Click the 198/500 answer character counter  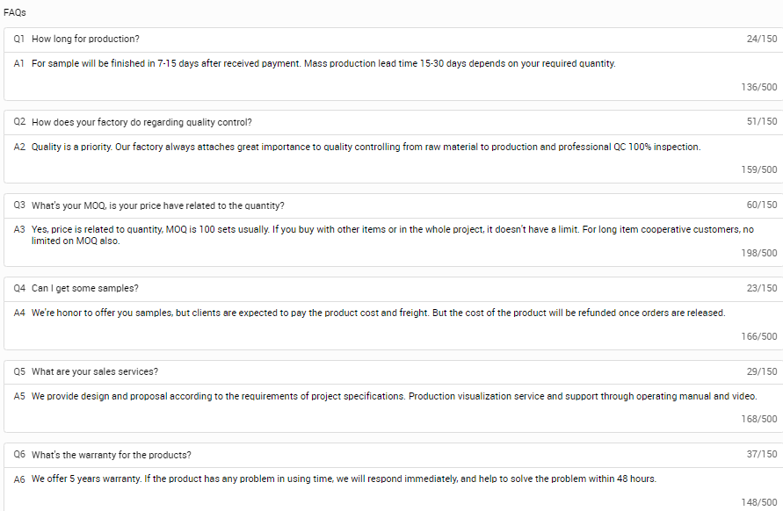(x=759, y=253)
